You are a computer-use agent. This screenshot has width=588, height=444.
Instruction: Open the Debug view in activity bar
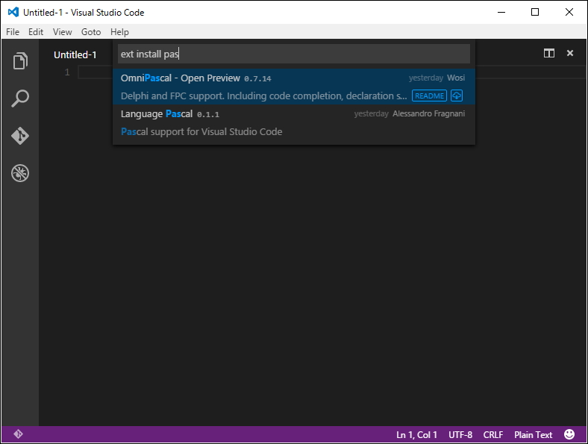click(x=20, y=173)
